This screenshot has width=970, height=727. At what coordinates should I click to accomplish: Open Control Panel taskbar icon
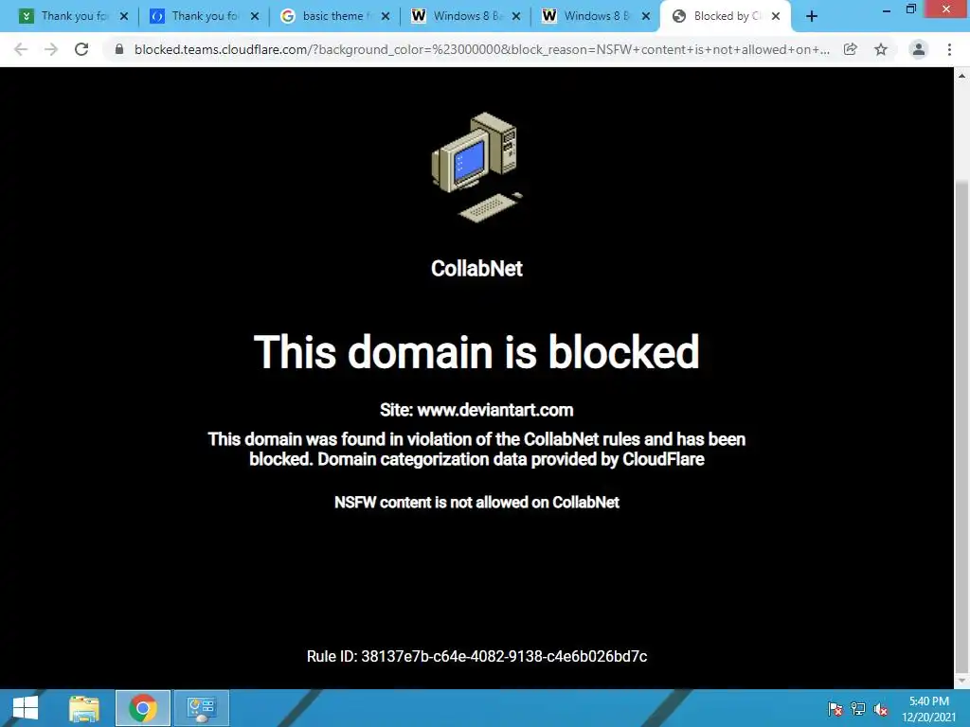point(202,708)
